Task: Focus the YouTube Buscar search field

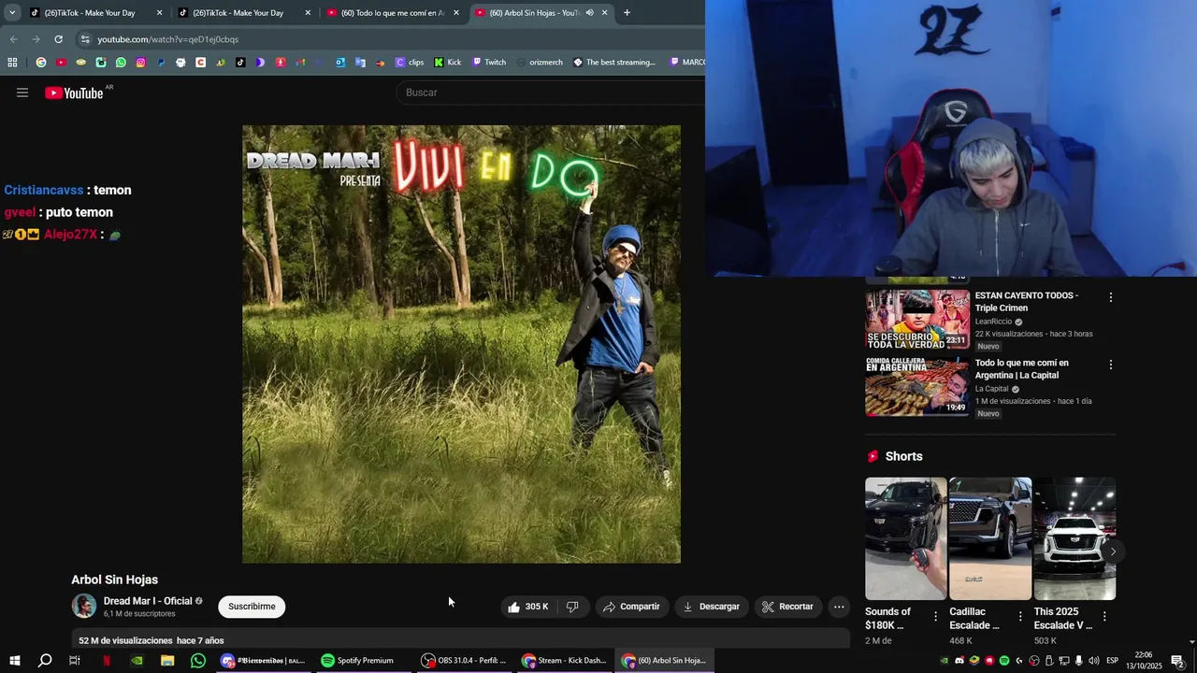Action: (x=552, y=93)
